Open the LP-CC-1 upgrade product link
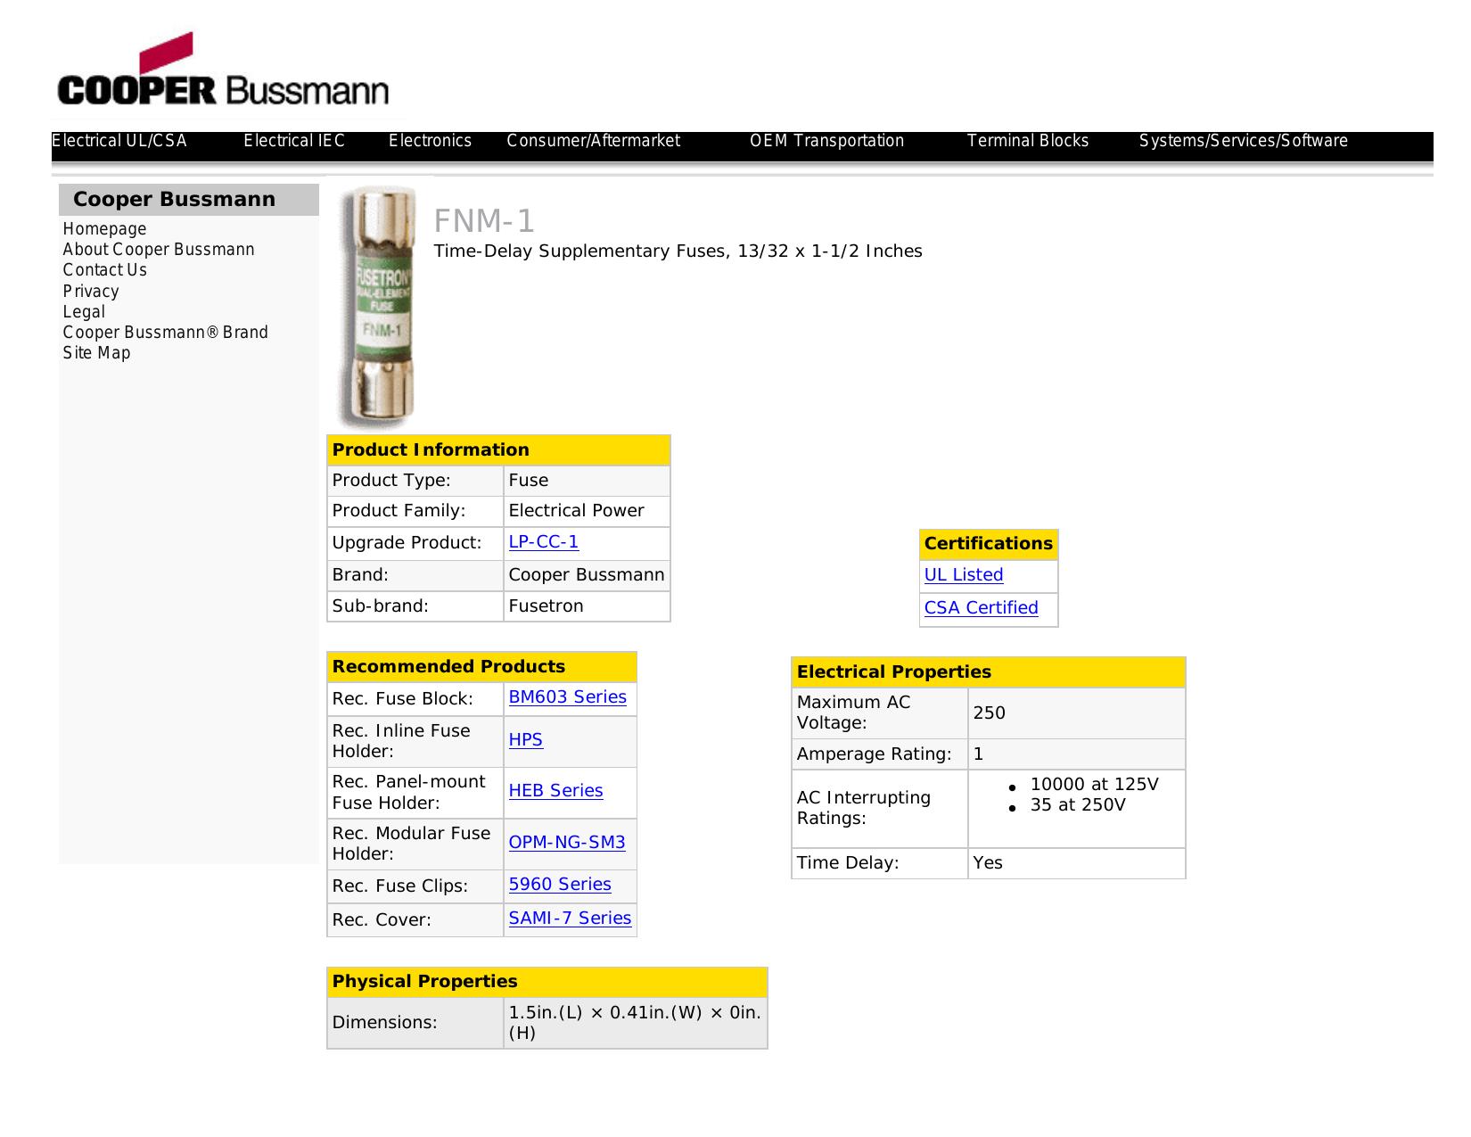 tap(544, 541)
